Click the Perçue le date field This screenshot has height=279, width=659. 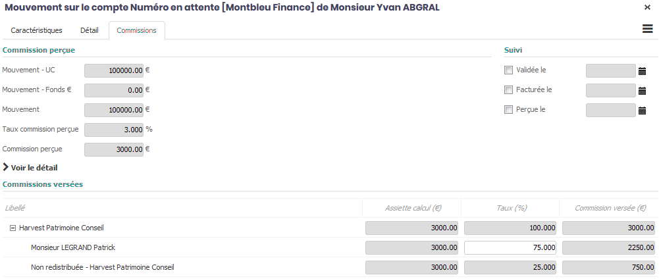tap(610, 110)
